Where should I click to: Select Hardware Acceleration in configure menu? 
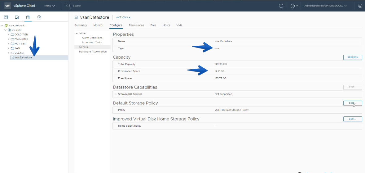point(92,52)
